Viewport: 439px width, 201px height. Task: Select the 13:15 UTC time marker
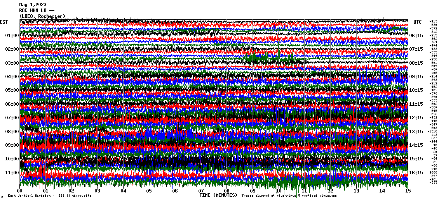[416, 132]
